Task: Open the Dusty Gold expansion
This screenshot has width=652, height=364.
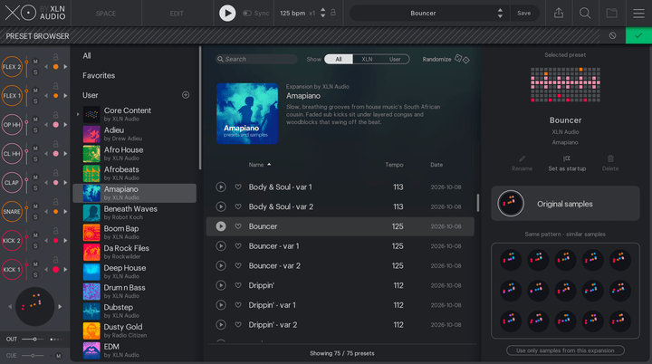Action: point(135,330)
